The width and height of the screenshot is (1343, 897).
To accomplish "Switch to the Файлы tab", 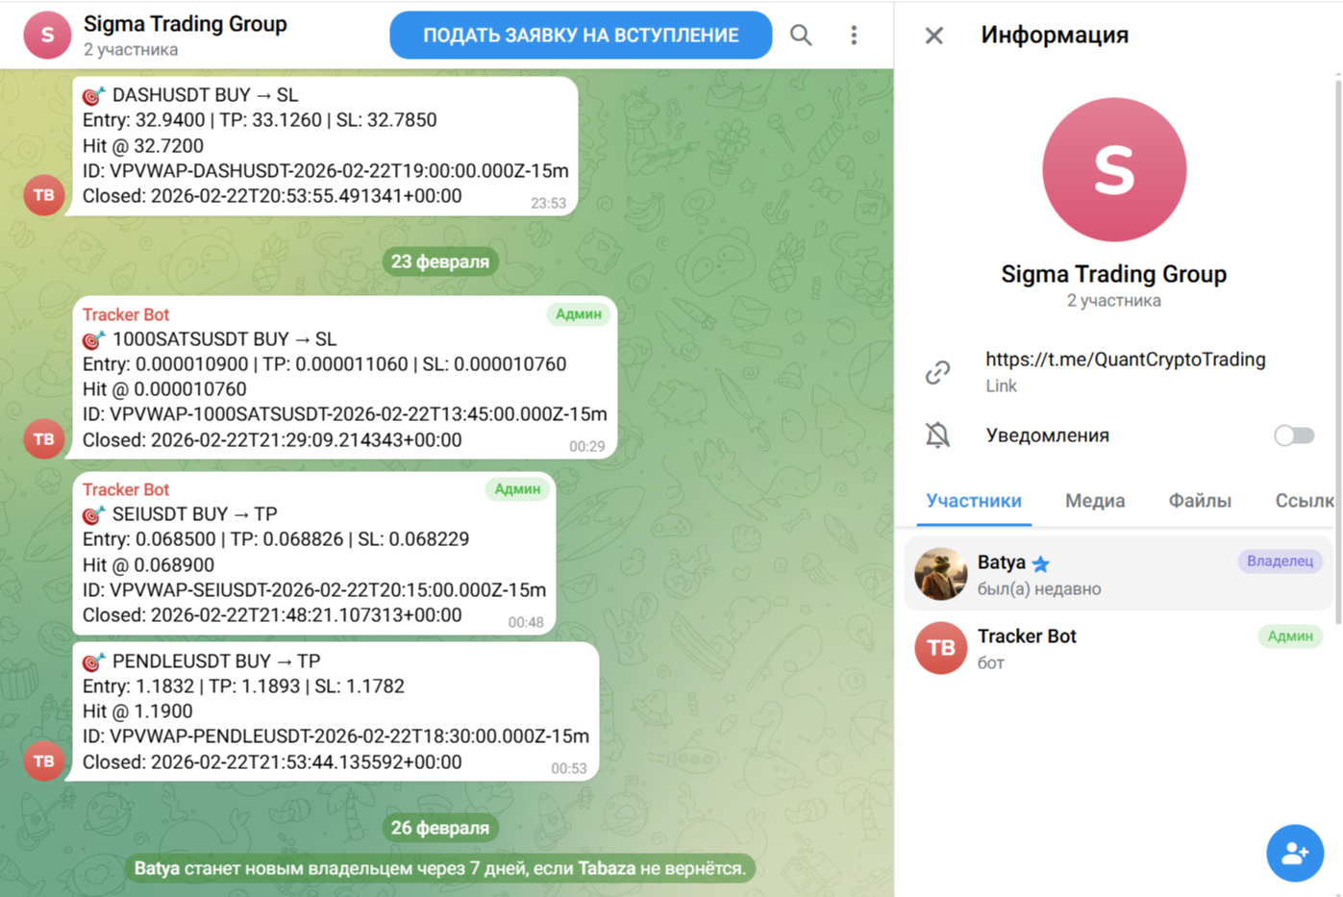I will pyautogui.click(x=1200, y=501).
